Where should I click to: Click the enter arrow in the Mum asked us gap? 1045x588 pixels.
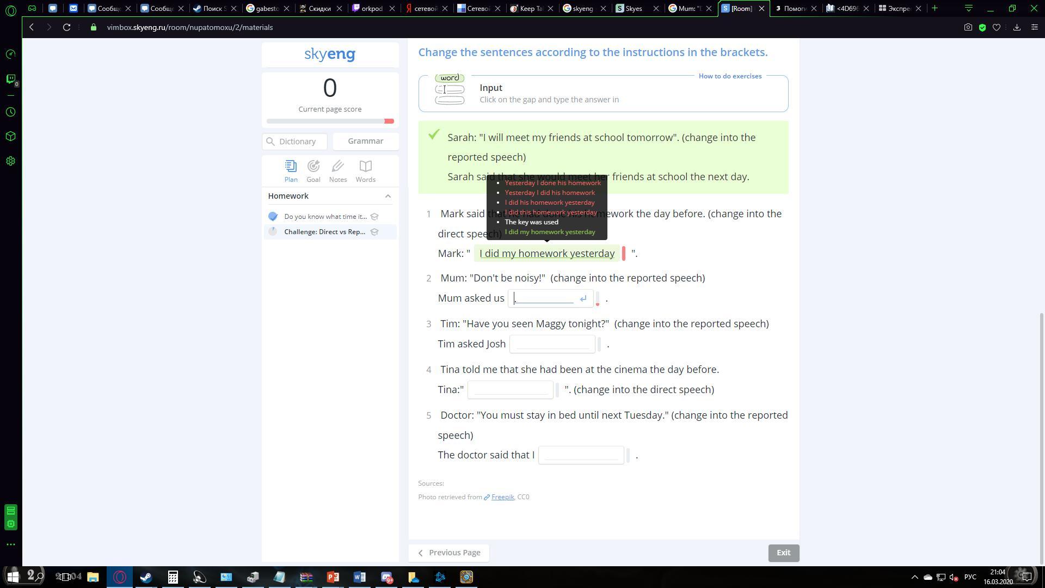583,298
